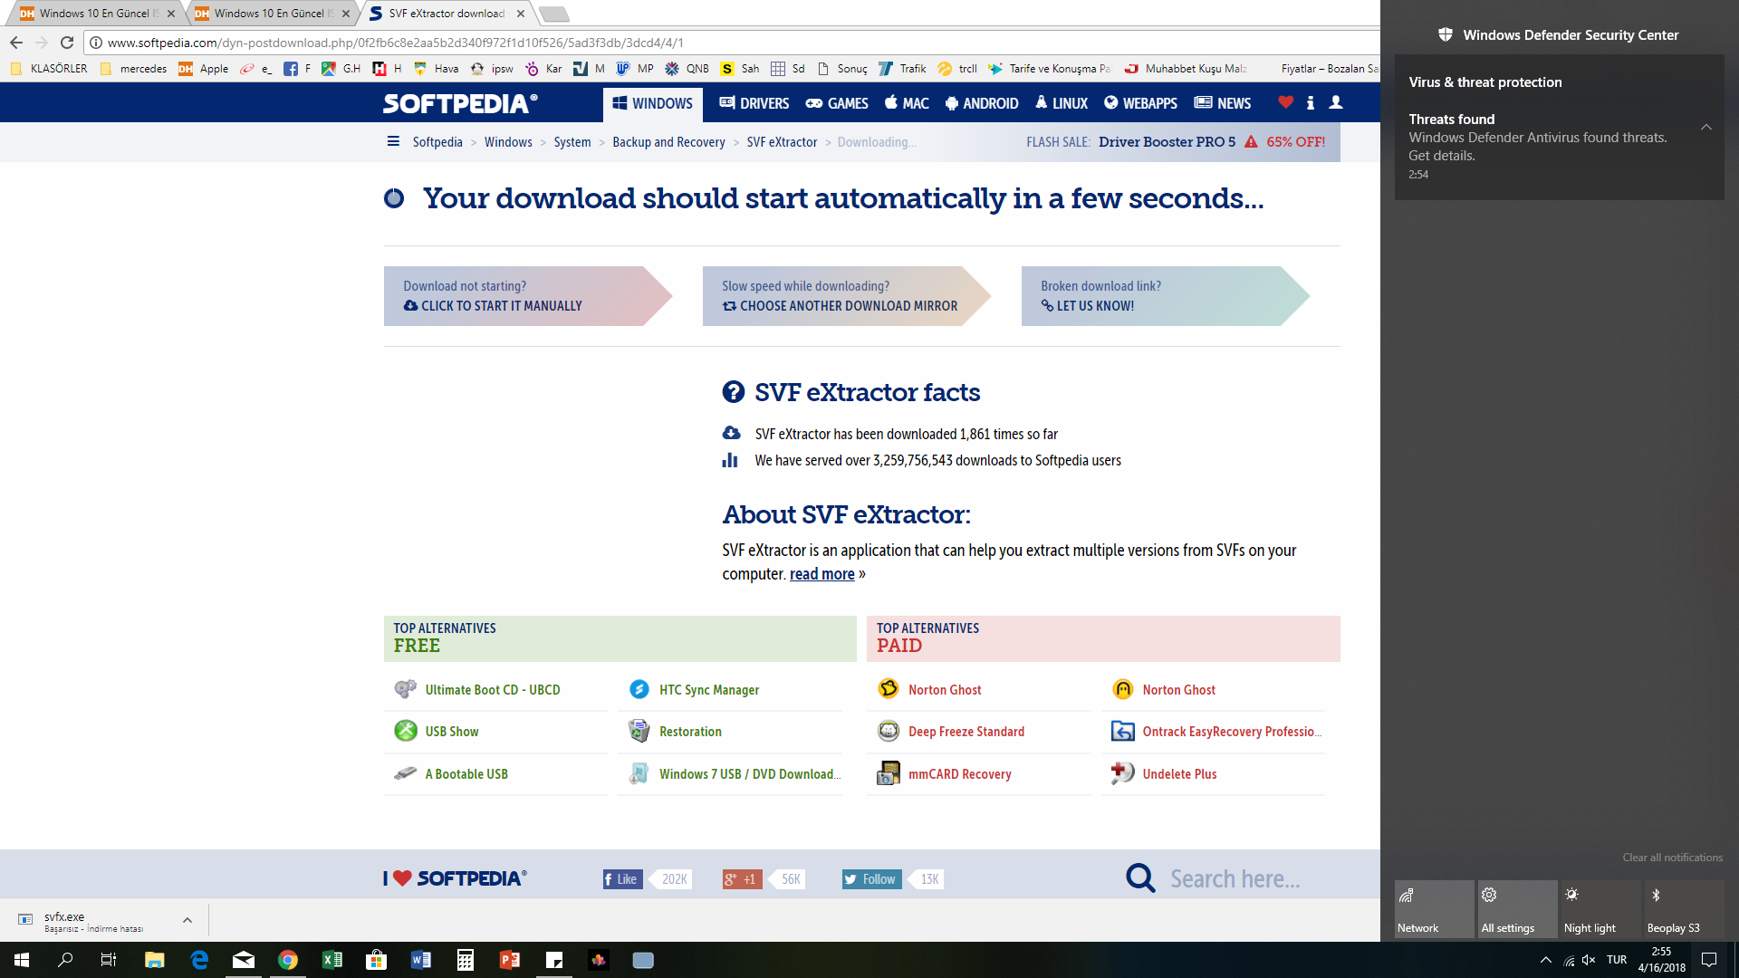Open Action Center notification icon
Screen dimensions: 1739x978
(x=1709, y=960)
